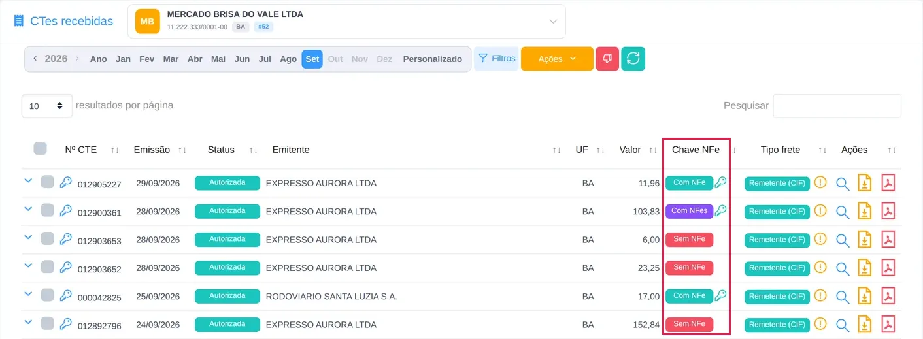Download the XML file for CTE 012900361

[x=865, y=211]
